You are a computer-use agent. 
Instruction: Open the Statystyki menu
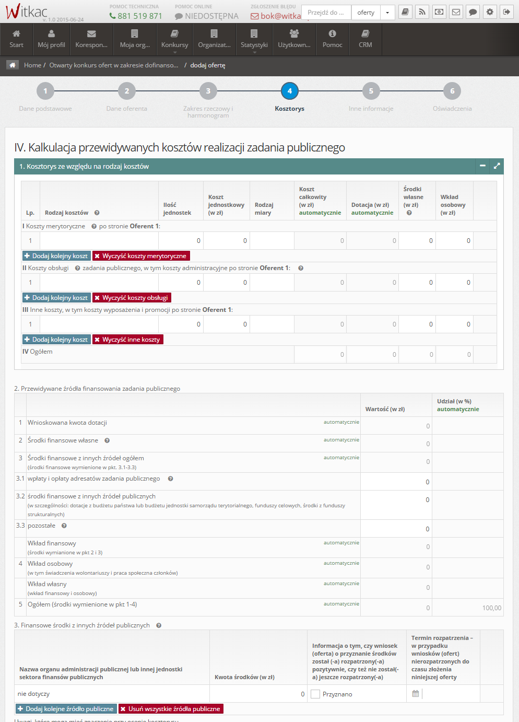[254, 40]
